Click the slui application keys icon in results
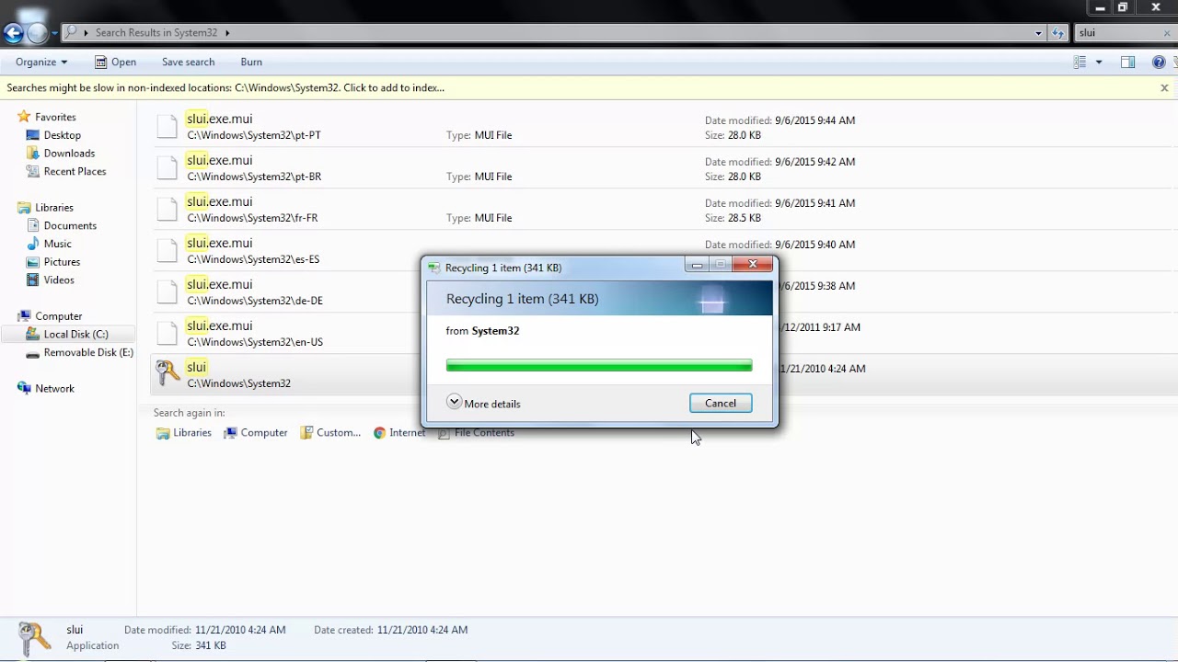This screenshot has width=1178, height=662. (167, 372)
